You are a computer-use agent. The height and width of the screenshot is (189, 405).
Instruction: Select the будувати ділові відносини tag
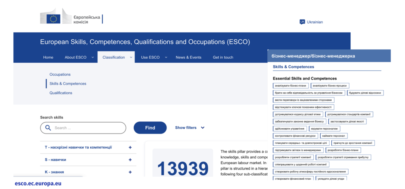[365, 93]
